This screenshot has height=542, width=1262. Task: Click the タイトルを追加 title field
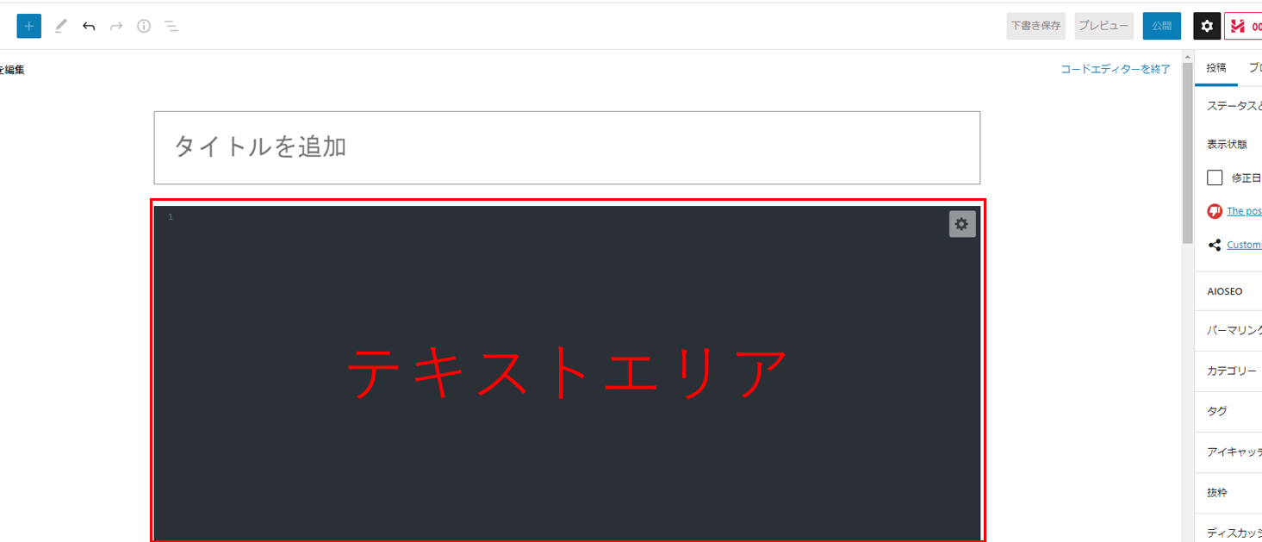point(567,147)
